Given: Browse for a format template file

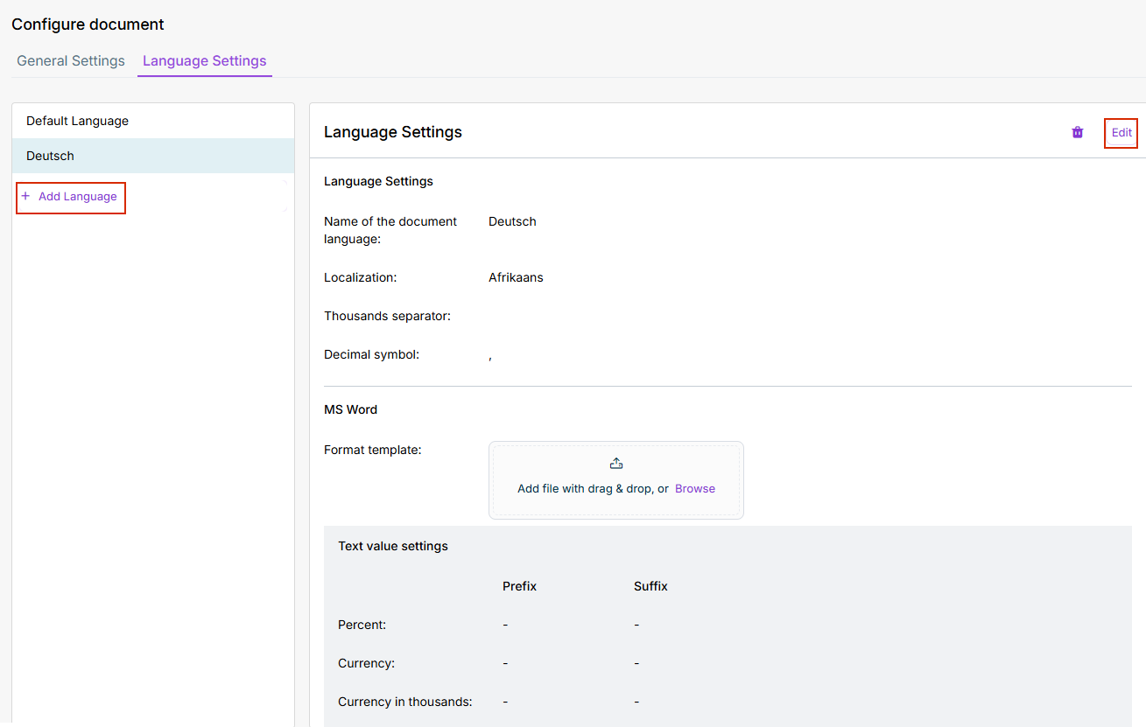Looking at the screenshot, I should click(x=695, y=489).
